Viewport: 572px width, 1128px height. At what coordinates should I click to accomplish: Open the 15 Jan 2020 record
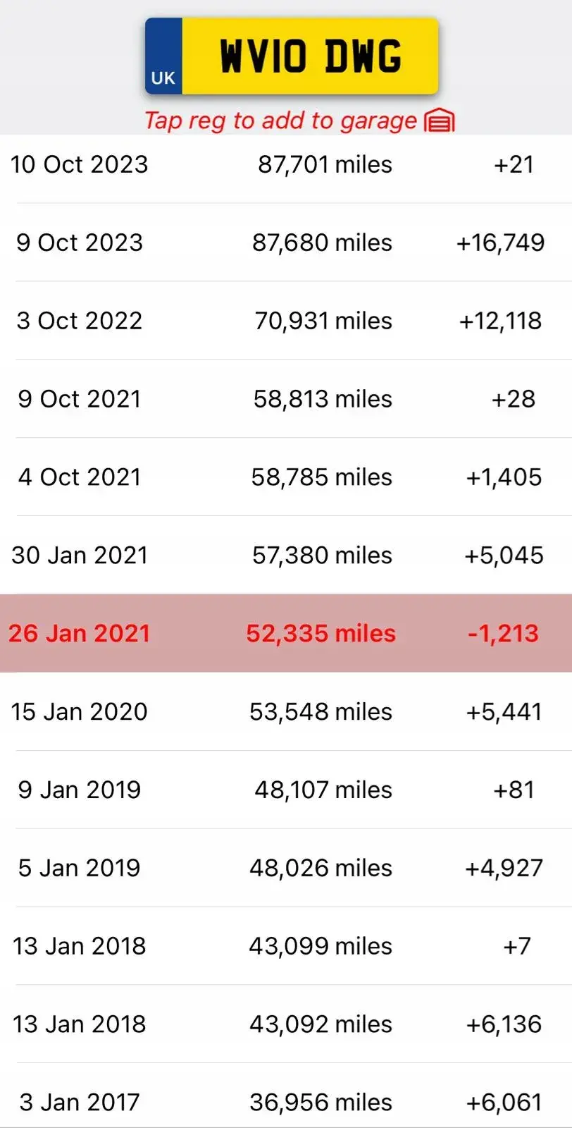pos(286,711)
